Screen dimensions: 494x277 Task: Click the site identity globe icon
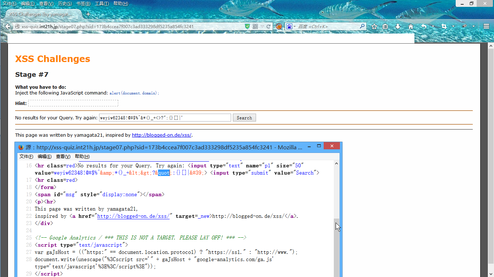17,26
